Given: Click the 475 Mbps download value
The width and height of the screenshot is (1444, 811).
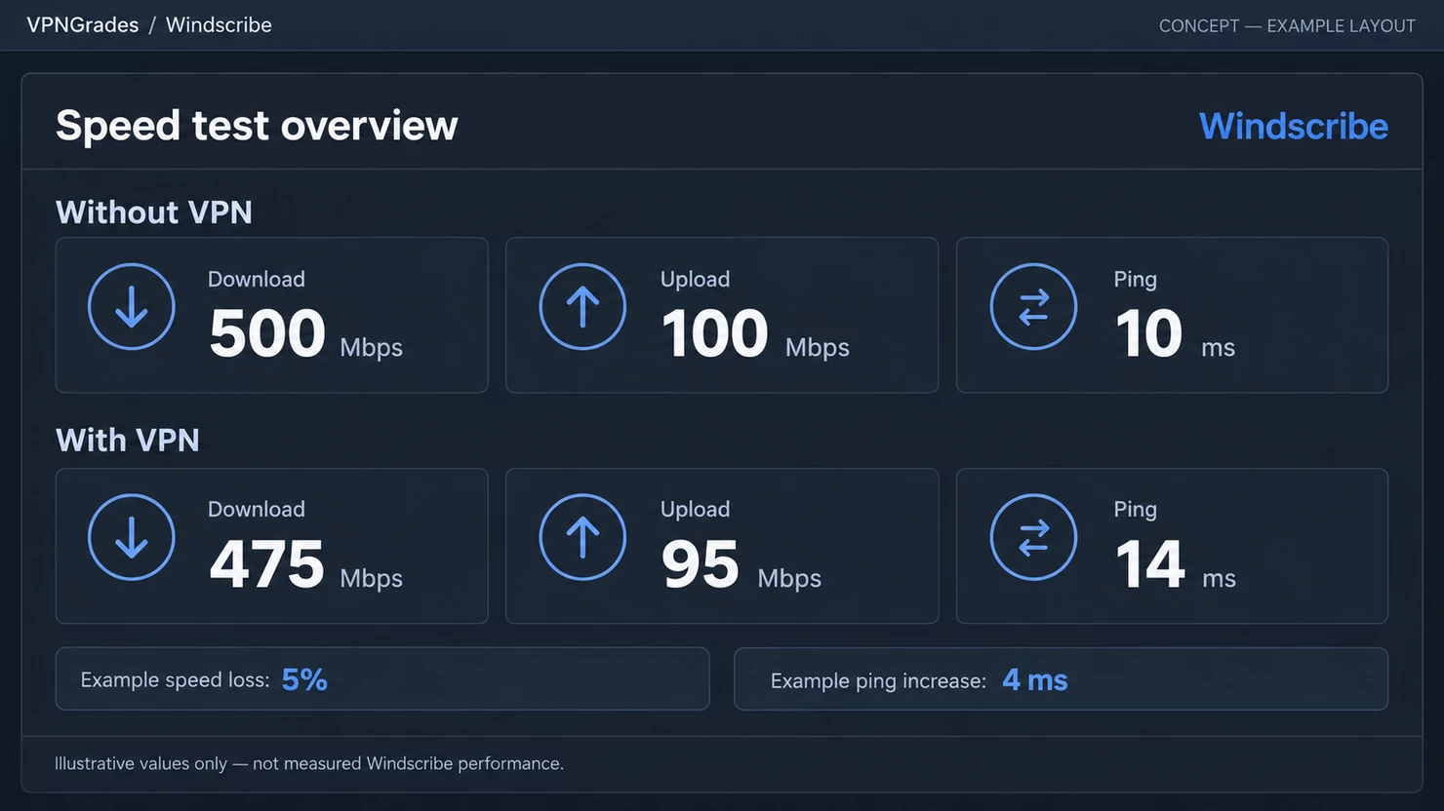Looking at the screenshot, I should pyautogui.click(x=305, y=564).
